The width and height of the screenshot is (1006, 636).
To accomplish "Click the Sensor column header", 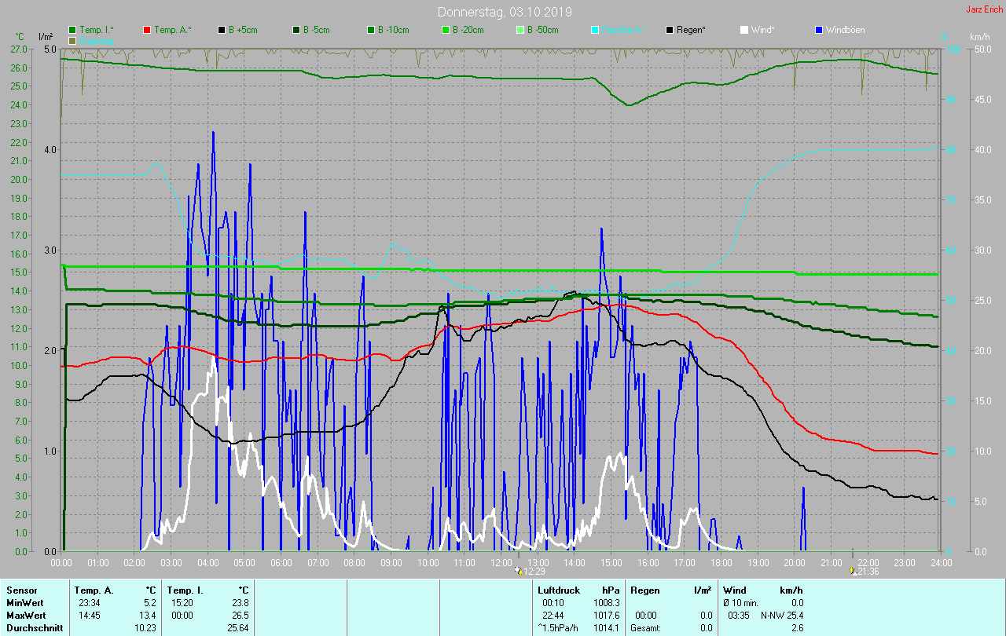I will point(21,590).
